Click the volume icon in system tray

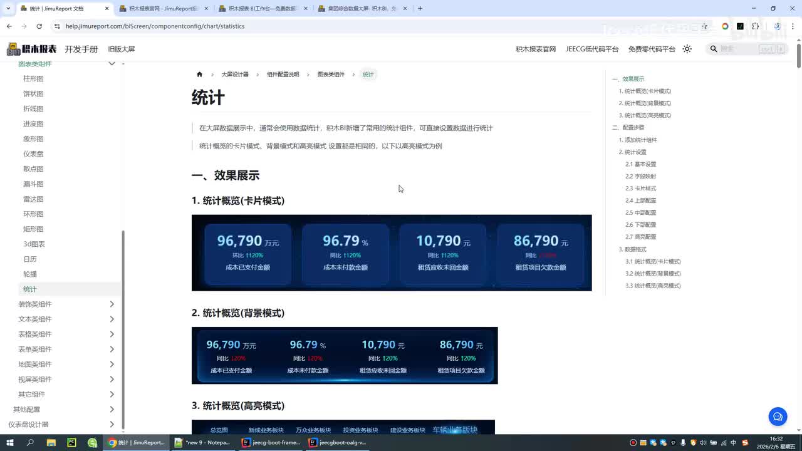[x=704, y=443]
